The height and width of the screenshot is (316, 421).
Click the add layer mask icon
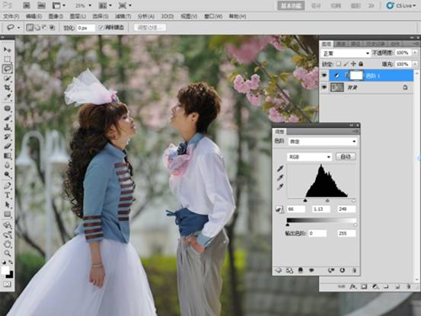coord(364,287)
